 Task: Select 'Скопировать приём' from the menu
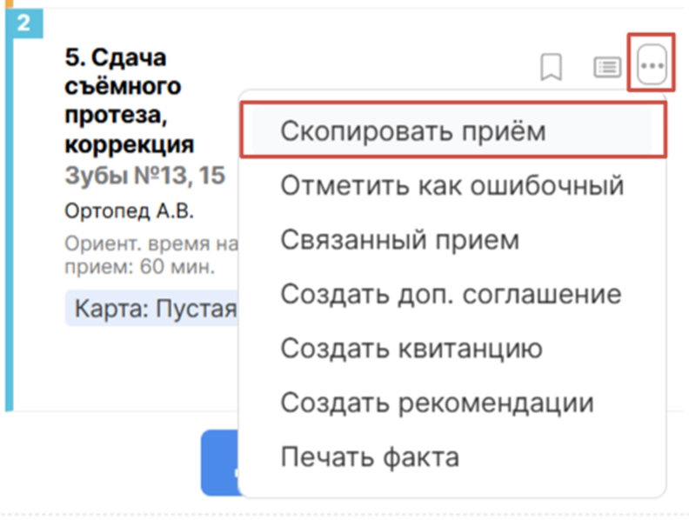tap(412, 130)
